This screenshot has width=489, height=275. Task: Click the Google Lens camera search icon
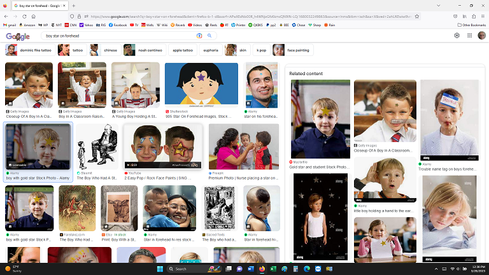199,36
